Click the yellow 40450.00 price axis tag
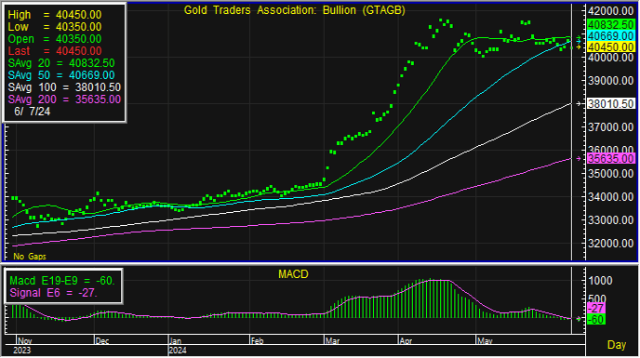Screen dimensions: 640x358 610,46
